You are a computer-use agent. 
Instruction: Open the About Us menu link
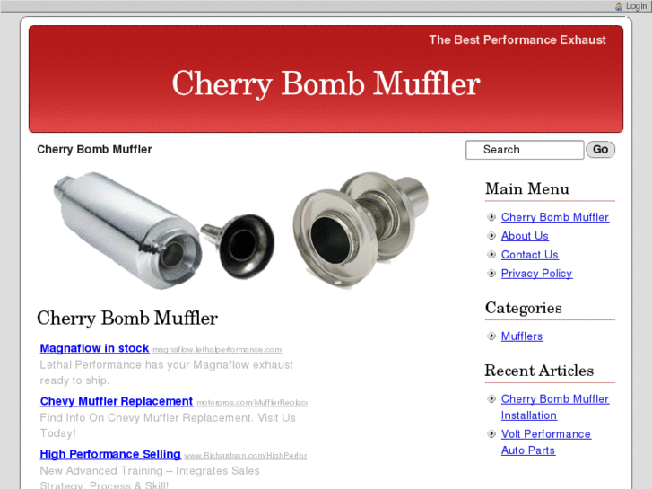525,236
